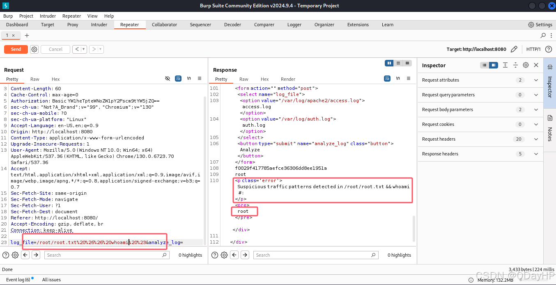Open the Help menu
The image size is (556, 285).
pyautogui.click(x=109, y=16)
